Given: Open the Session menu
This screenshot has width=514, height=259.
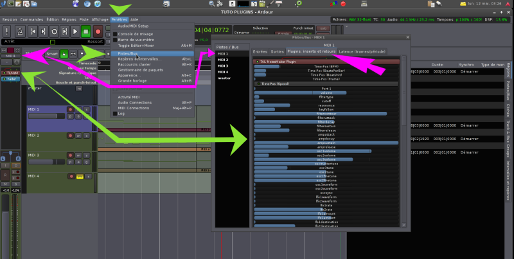Looking at the screenshot, I should click(x=10, y=20).
